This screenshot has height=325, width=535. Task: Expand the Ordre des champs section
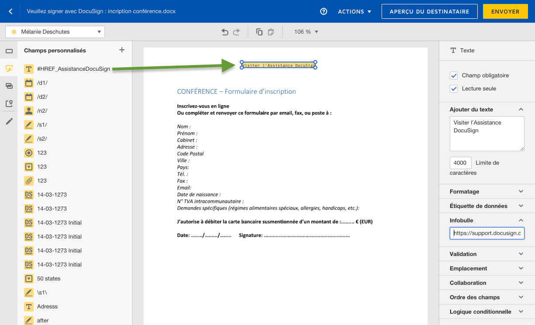pos(521,297)
